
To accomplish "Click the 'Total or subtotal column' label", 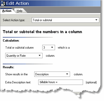I will click(x=19, y=48).
